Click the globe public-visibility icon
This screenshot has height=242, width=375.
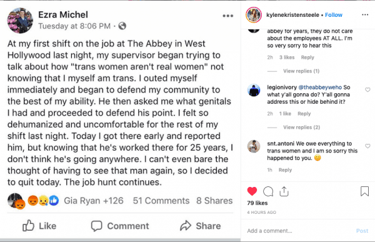click(x=122, y=26)
